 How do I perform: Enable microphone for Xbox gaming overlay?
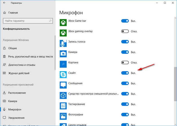point(125,31)
